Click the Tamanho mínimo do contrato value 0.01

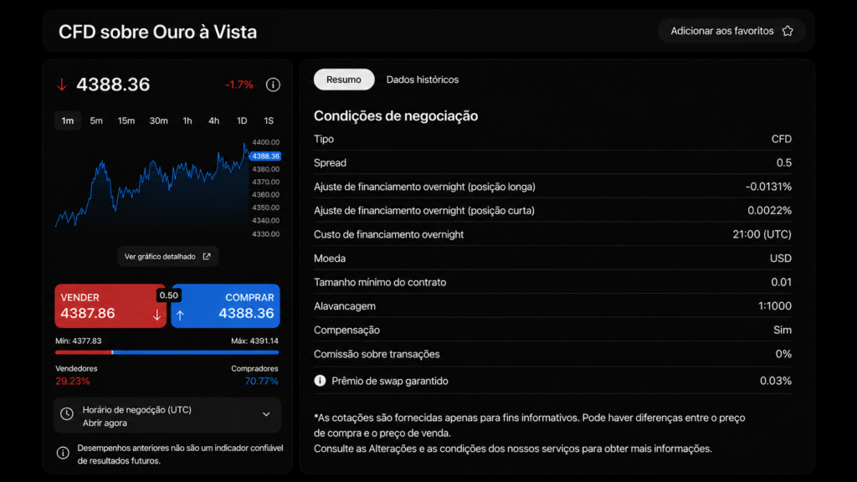tap(781, 283)
